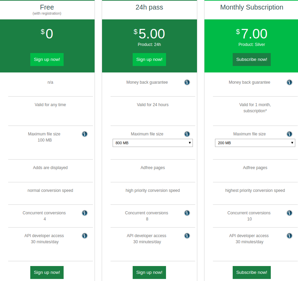Viewport: 298px width, 281px height.
Task: Click bottom Subscribe now button in Monthly column
Action: coord(252,272)
